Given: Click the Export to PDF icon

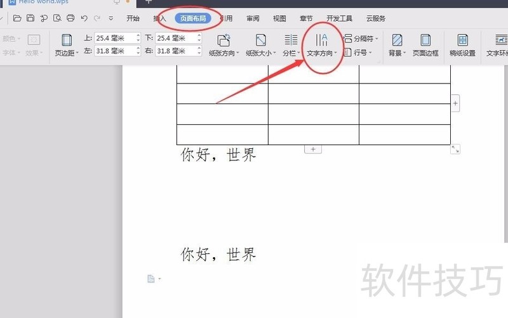Looking at the screenshot, I should (x=44, y=18).
